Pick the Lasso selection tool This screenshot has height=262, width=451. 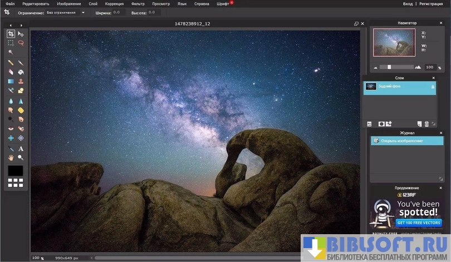coord(21,43)
